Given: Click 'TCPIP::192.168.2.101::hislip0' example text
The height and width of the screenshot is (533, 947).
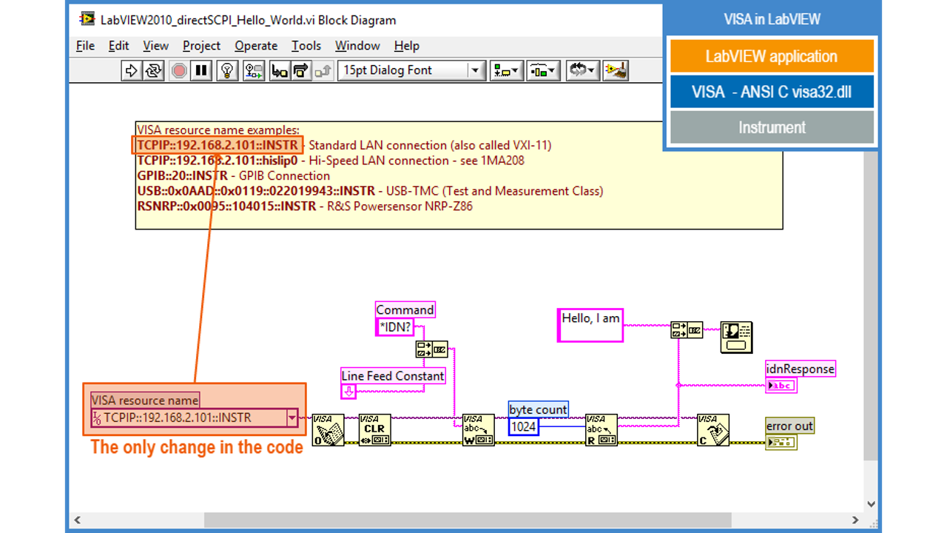Looking at the screenshot, I should click(x=217, y=161).
